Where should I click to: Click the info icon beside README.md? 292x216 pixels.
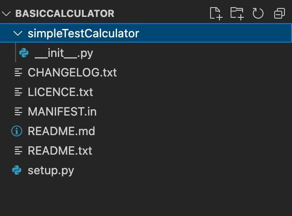(x=17, y=131)
